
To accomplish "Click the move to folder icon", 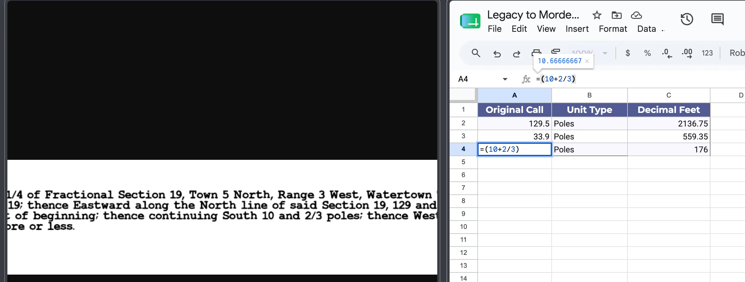I will pyautogui.click(x=616, y=15).
